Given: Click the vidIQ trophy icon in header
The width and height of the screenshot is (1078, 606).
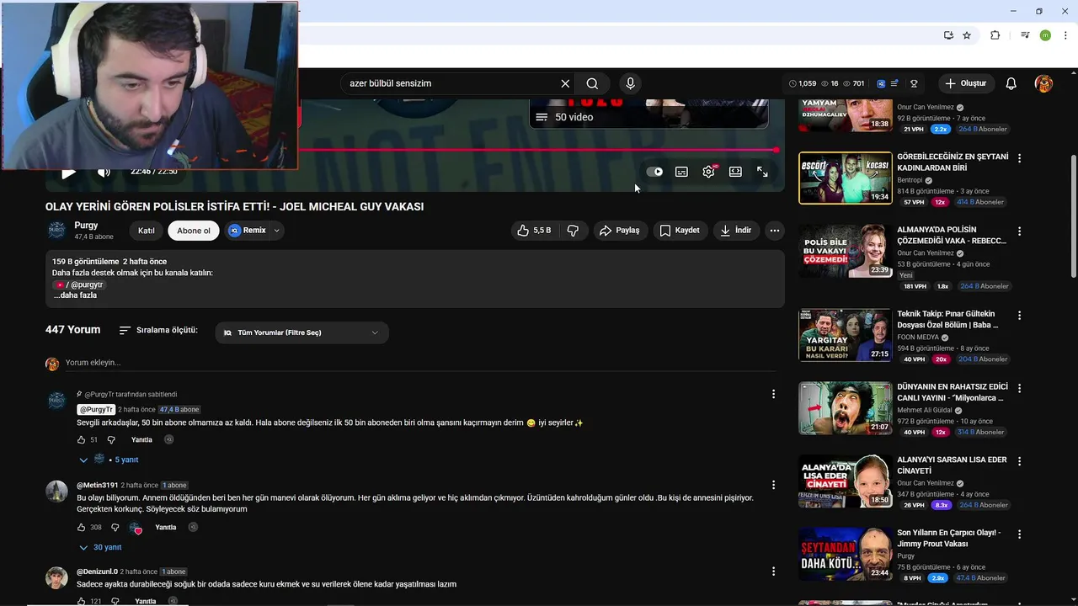Looking at the screenshot, I should coord(914,83).
